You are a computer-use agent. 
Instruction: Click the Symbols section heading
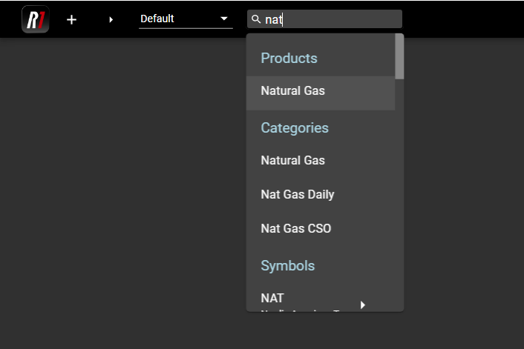287,265
